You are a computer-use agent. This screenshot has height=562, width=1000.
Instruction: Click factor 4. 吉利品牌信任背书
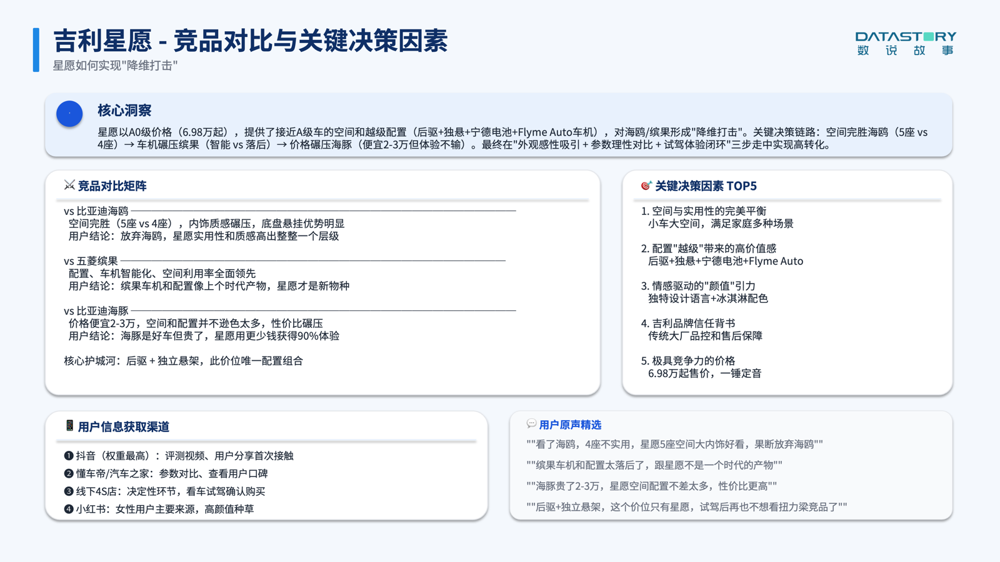[688, 323]
